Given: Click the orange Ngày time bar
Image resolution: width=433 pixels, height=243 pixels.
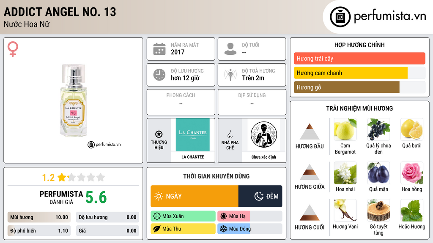Looking at the screenshot, I should tap(195, 196).
